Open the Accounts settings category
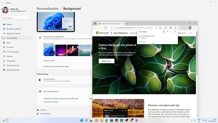This screenshot has height=123, width=218. 10,47
